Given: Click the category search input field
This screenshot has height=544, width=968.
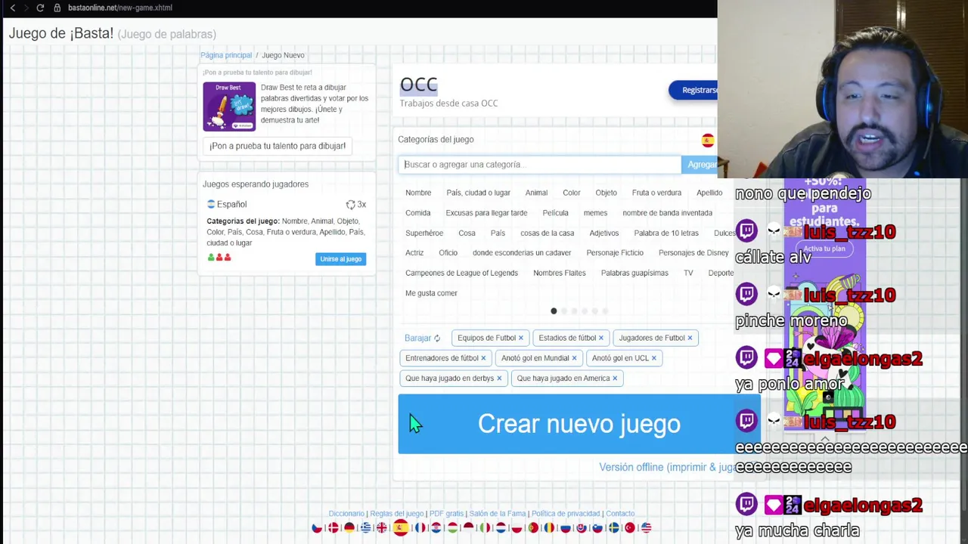Looking at the screenshot, I should point(539,165).
